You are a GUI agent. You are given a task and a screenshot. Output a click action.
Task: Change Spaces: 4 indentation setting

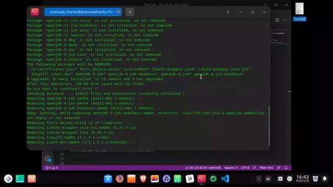(x=231, y=168)
